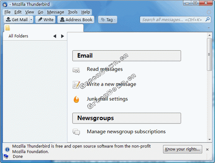Click the Read messages envelope icon
Screen dimensions: 215x163
click(76, 70)
